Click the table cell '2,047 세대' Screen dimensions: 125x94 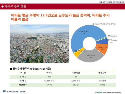(x=76, y=81)
